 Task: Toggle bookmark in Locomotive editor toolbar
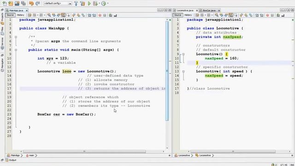251,15
